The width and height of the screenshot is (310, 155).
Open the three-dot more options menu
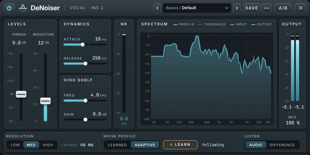pyautogui.click(x=267, y=8)
